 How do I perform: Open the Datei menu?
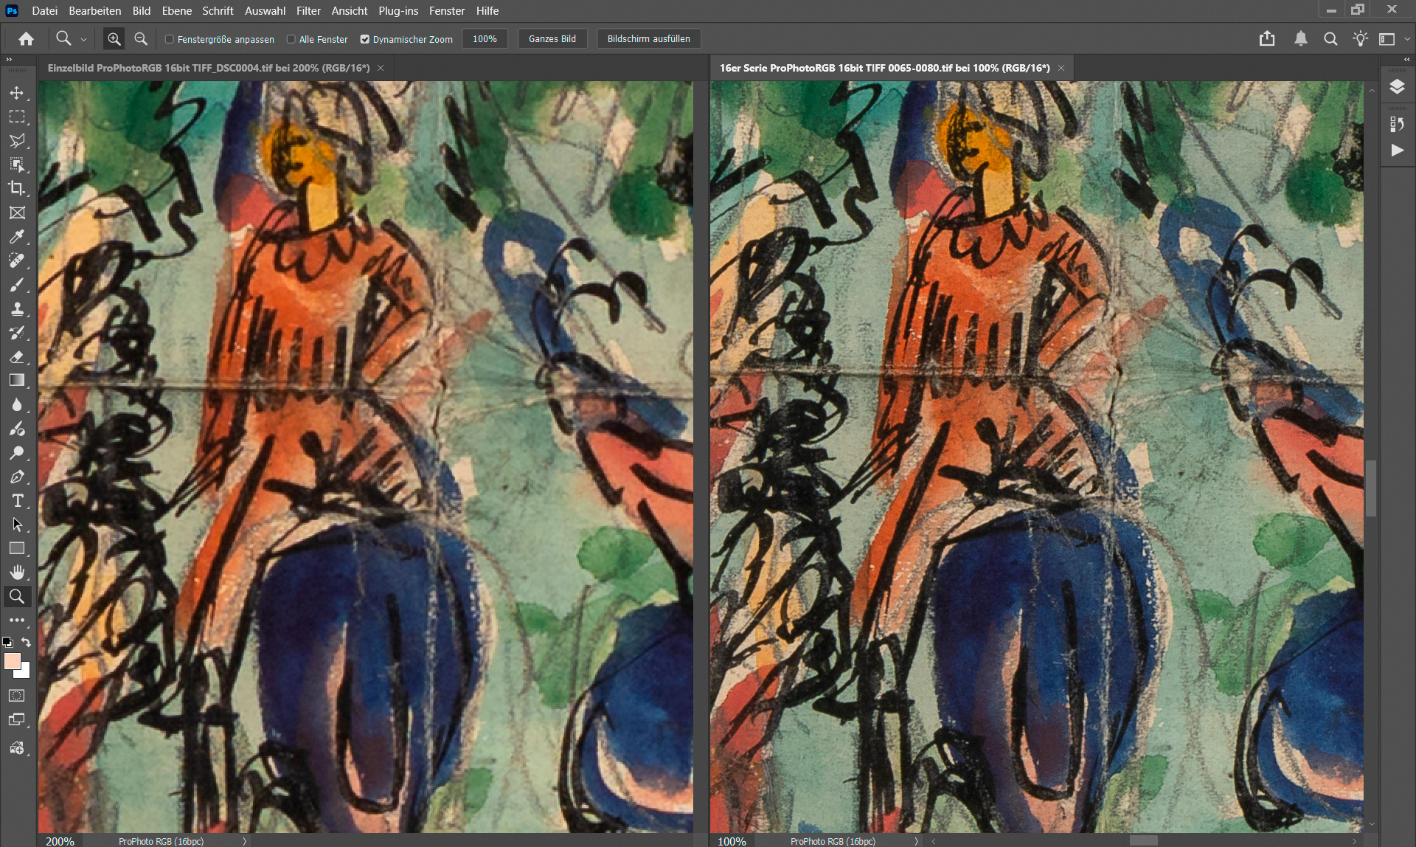45,11
